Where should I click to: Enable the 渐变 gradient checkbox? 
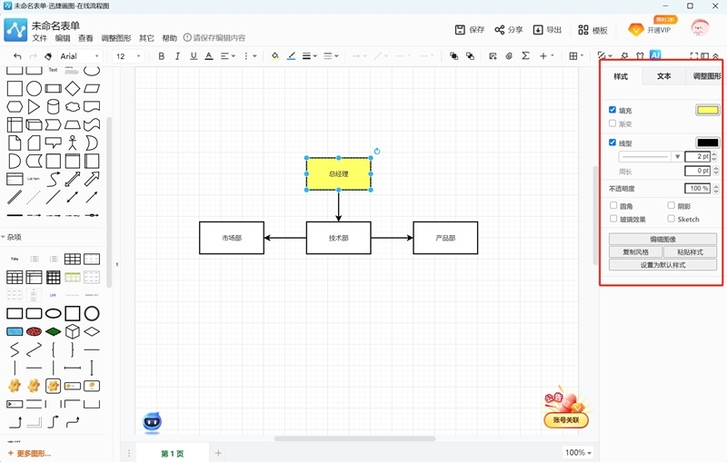coord(612,123)
